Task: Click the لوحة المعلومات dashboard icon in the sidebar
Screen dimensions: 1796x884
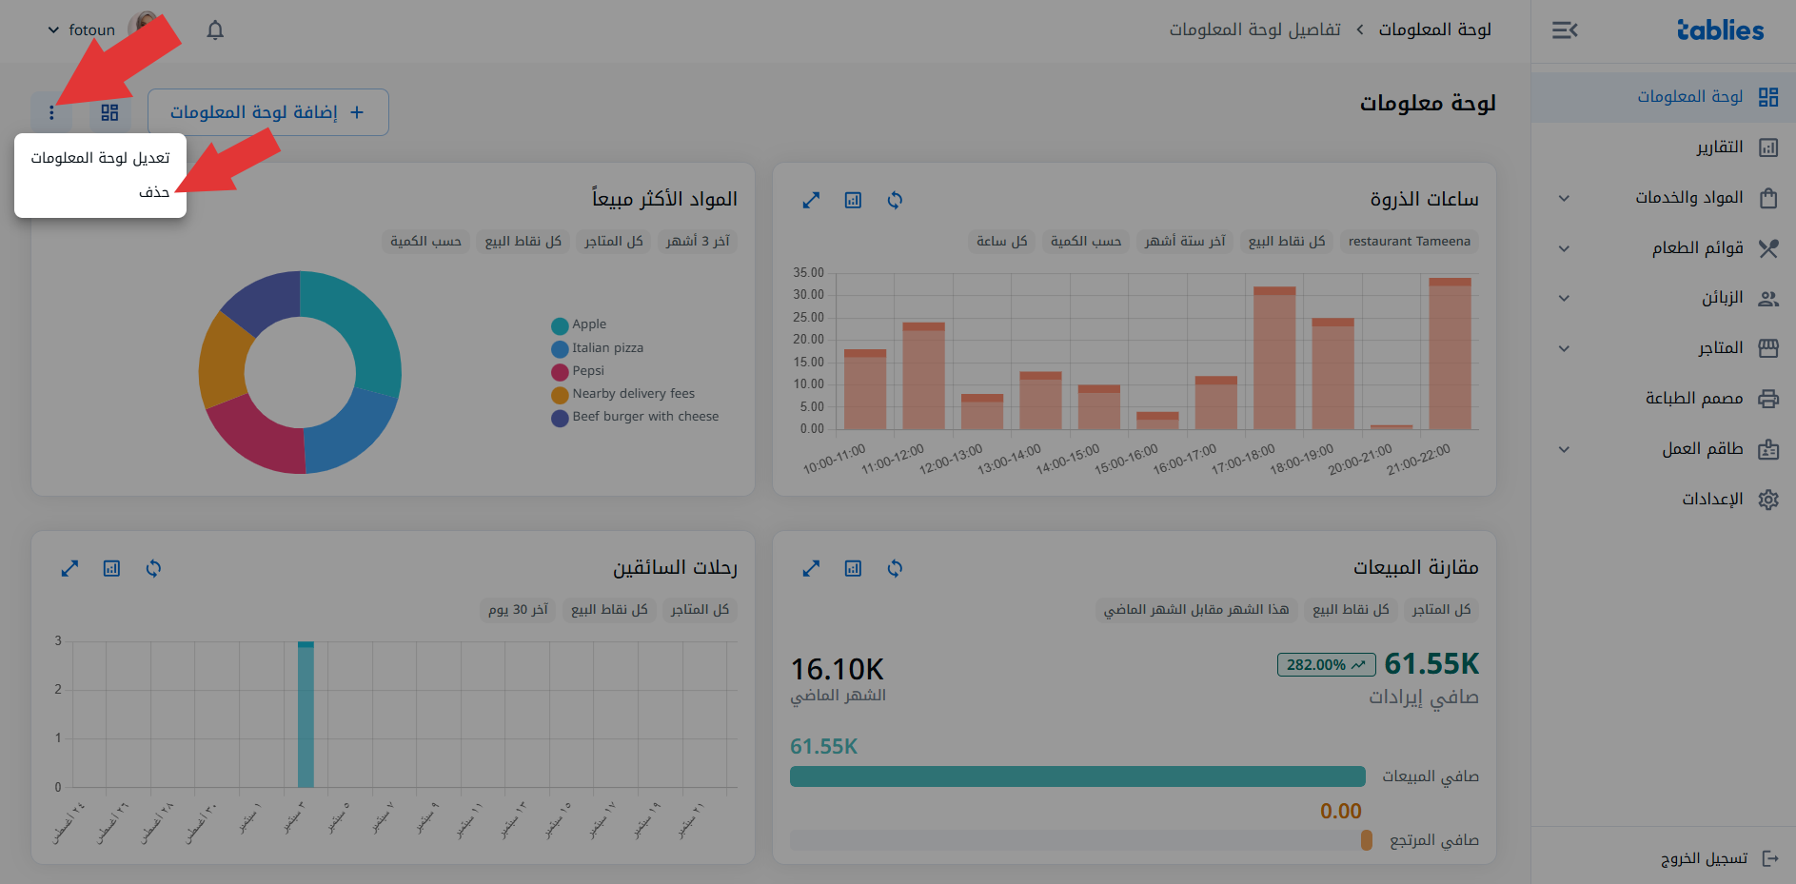Action: coord(1768,97)
